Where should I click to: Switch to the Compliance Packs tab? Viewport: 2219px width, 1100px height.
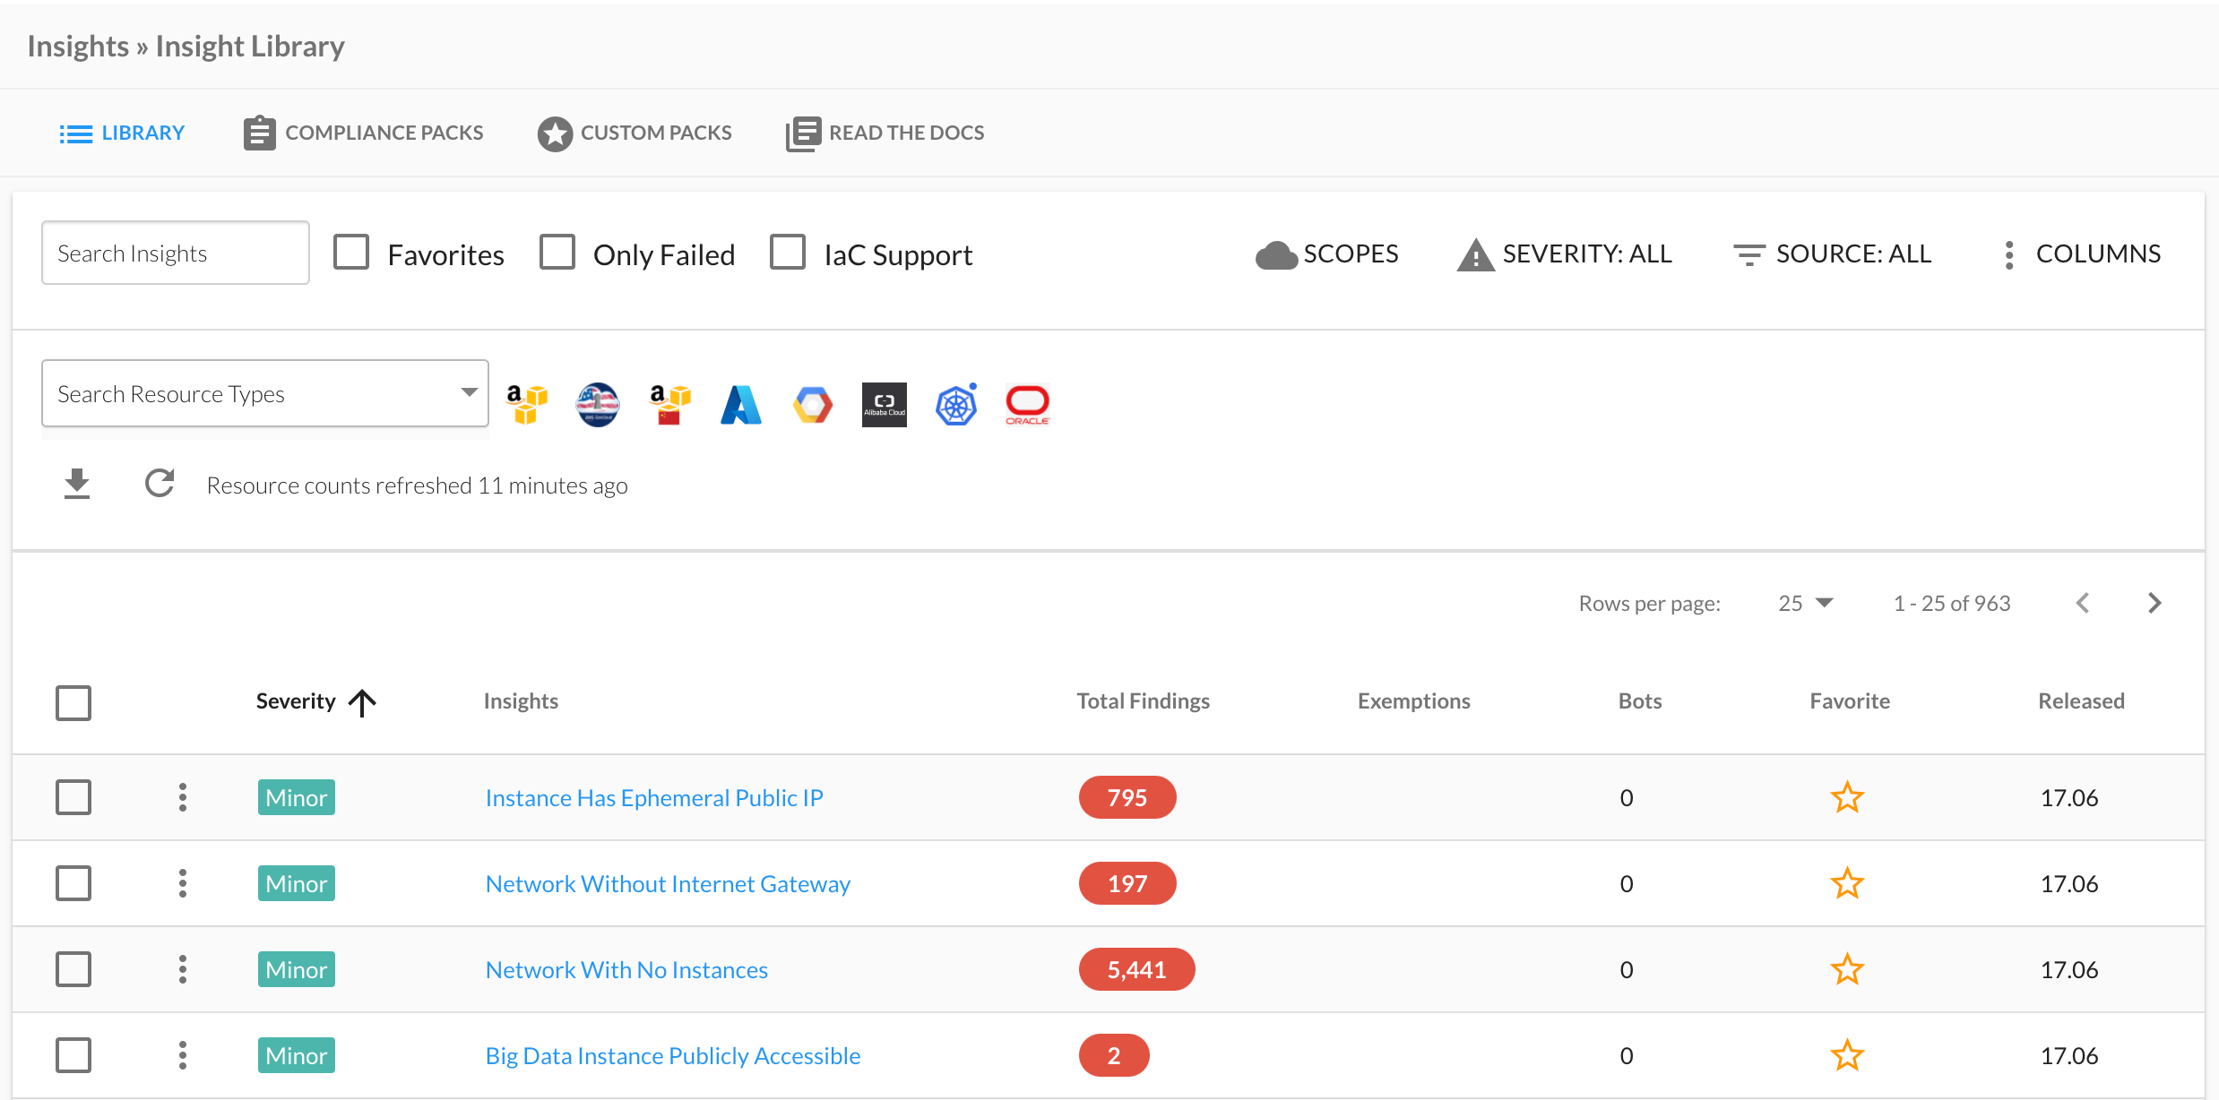[x=363, y=133]
